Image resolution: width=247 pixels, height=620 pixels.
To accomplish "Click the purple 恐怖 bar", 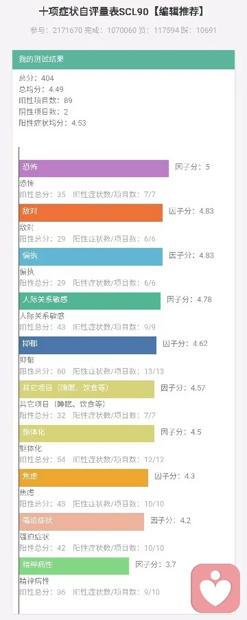I will pyautogui.click(x=94, y=168).
